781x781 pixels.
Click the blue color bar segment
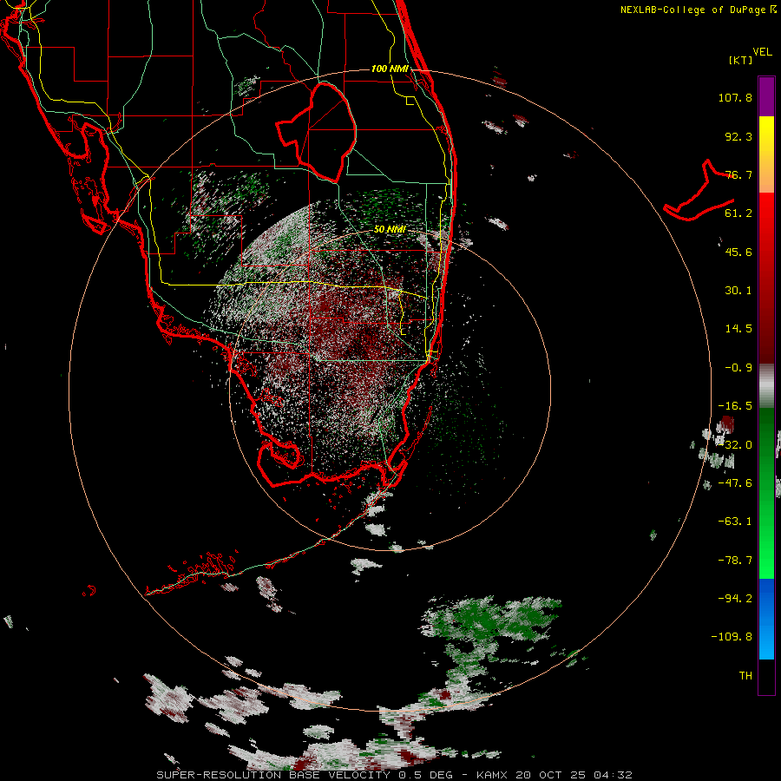click(766, 619)
